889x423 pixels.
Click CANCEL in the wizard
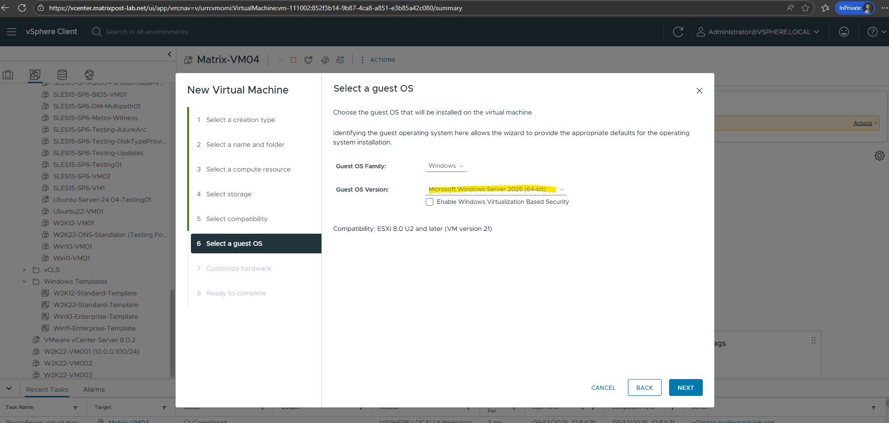603,387
